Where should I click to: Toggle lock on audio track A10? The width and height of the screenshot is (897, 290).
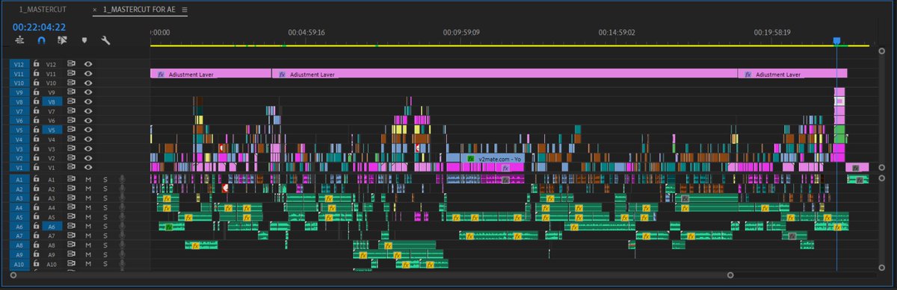36,264
